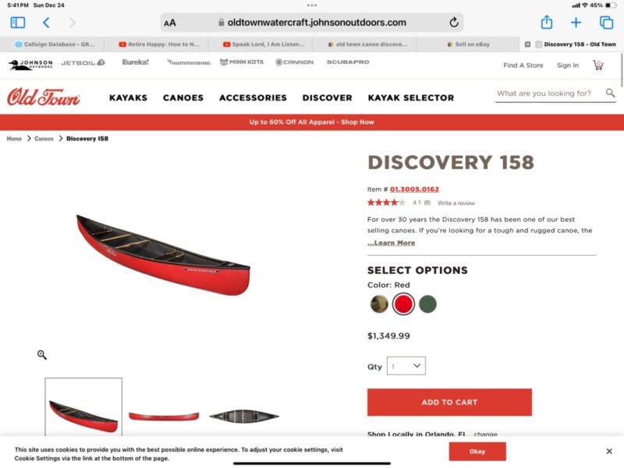Select the camo color swatch
This screenshot has height=468, width=624.
[x=379, y=304]
